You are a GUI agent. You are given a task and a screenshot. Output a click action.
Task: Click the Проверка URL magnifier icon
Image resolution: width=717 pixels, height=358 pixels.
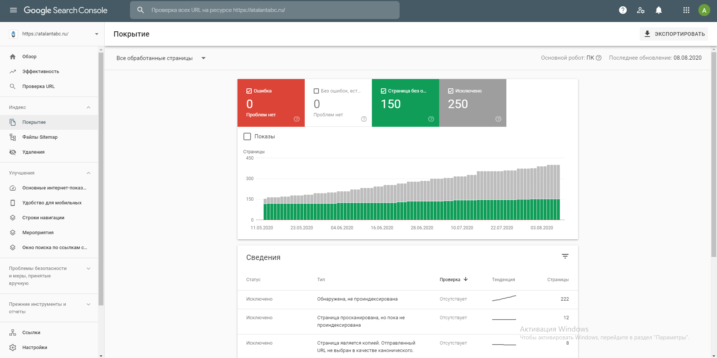(x=13, y=87)
